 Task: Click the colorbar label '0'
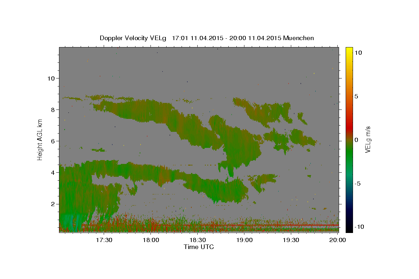[356, 139]
